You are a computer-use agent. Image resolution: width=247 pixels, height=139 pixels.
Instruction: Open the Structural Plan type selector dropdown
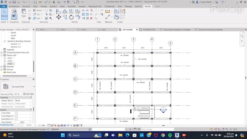coord(34,87)
